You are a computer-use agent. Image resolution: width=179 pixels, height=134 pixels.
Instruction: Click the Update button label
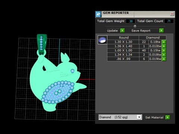[112, 31]
